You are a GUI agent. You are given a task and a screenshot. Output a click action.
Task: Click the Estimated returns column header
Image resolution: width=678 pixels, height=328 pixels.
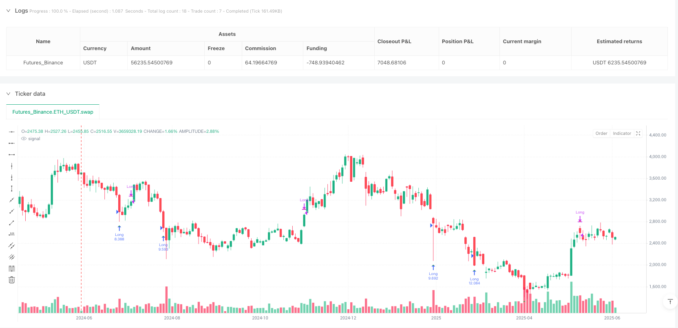[x=619, y=42]
